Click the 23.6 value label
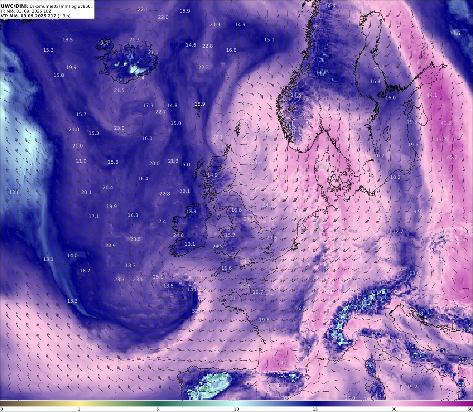473x412 pixels. click(x=138, y=280)
